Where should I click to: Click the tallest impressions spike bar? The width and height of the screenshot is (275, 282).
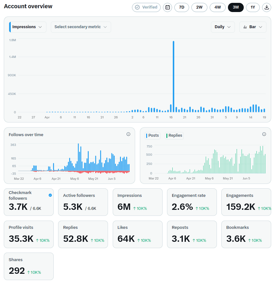[173, 77]
